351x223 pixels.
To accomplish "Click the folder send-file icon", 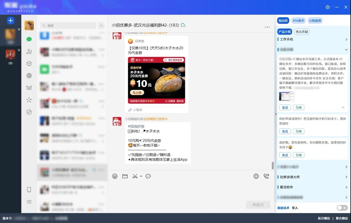I will 125,176.
